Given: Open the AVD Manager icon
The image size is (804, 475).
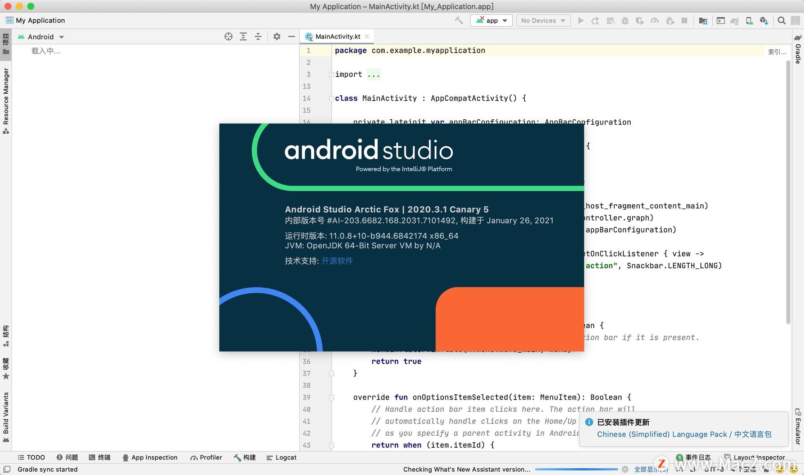Looking at the screenshot, I should [749, 20].
